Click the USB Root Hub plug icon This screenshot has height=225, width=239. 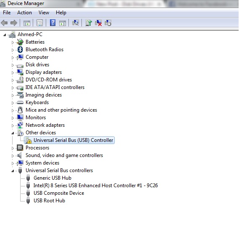tap(28, 201)
